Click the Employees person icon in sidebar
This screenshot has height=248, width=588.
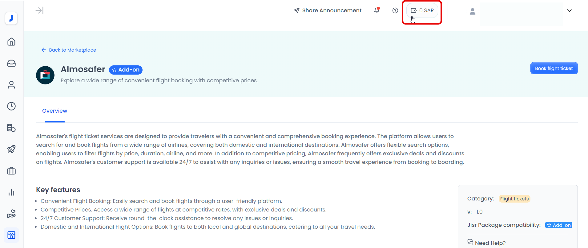tap(11, 85)
